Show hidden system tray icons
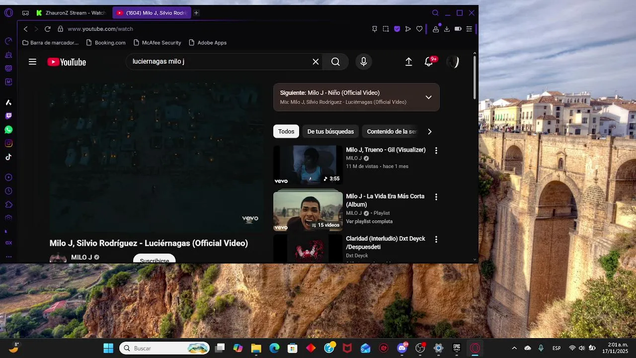The height and width of the screenshot is (358, 636). [x=514, y=348]
